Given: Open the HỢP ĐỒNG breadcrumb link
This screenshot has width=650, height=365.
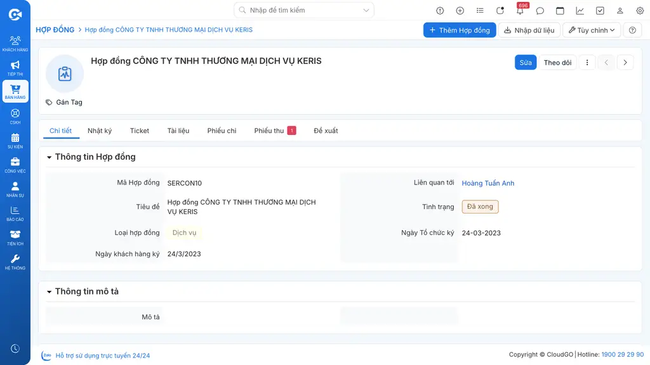Looking at the screenshot, I should coord(55,30).
